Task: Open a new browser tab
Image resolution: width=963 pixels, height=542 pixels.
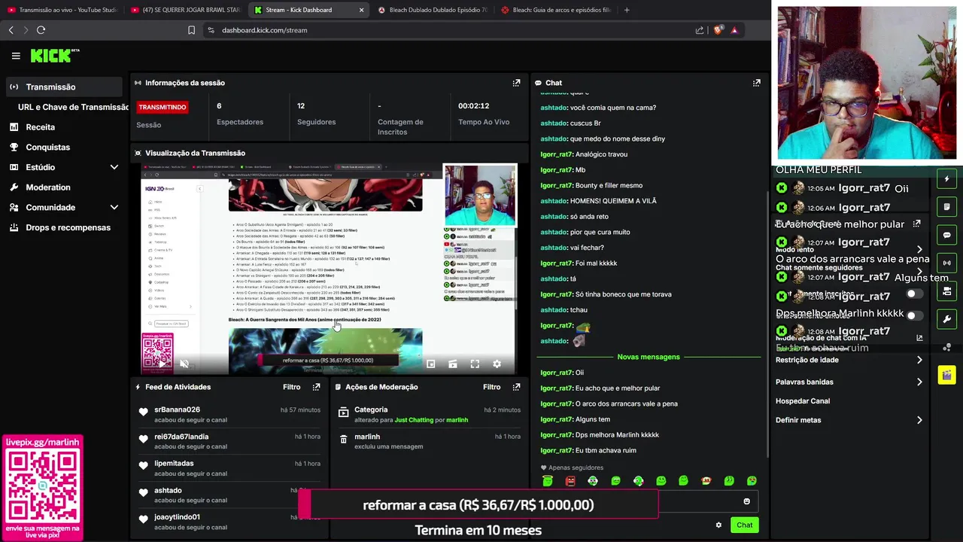Action: click(x=627, y=10)
